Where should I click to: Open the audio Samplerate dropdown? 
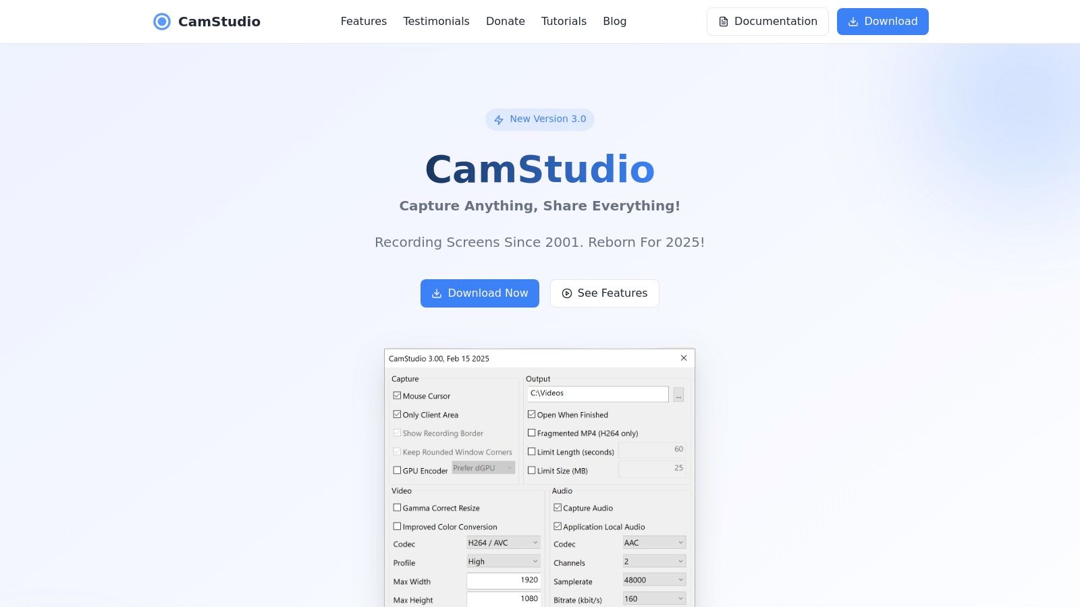click(653, 579)
